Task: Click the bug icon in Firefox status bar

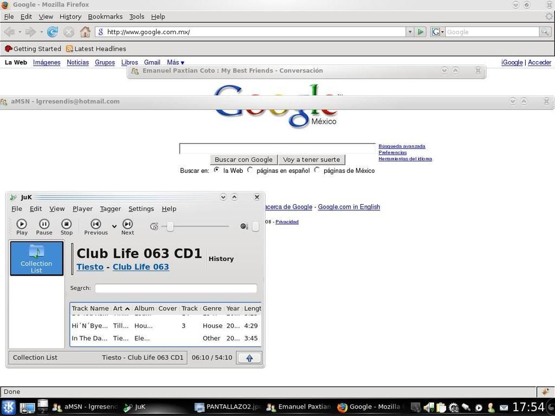Action: pyautogui.click(x=545, y=392)
